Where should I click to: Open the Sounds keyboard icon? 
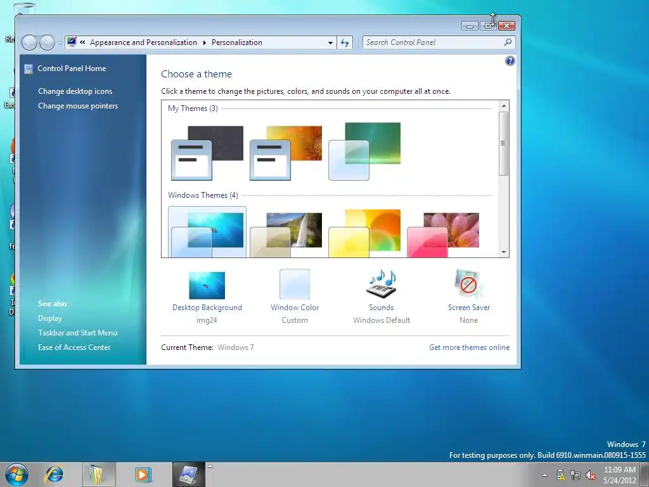(381, 284)
